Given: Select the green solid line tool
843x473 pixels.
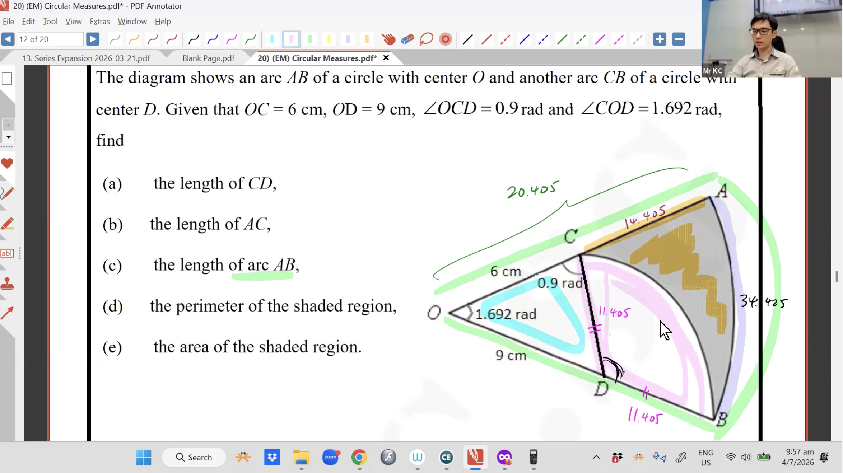Looking at the screenshot, I should click(562, 39).
